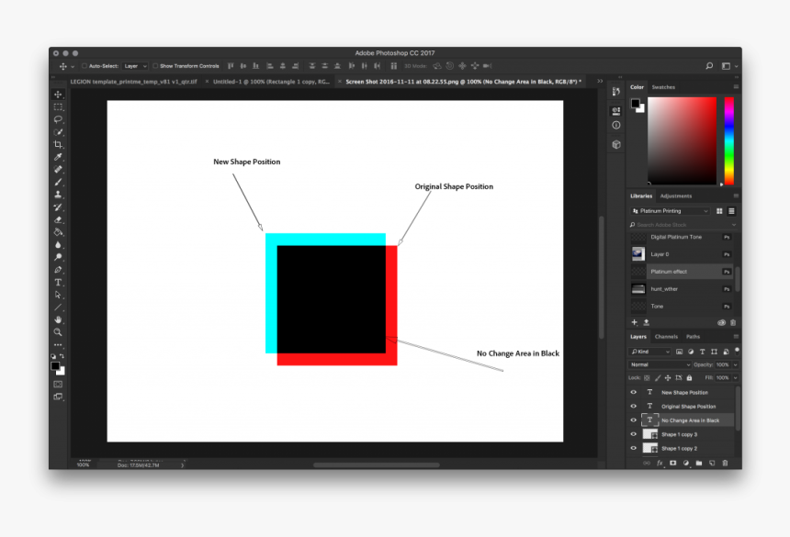Select the Horizontal Type tool

point(58,282)
